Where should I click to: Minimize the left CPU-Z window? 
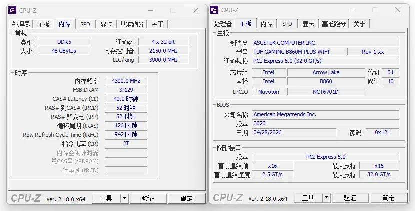tap(150, 10)
